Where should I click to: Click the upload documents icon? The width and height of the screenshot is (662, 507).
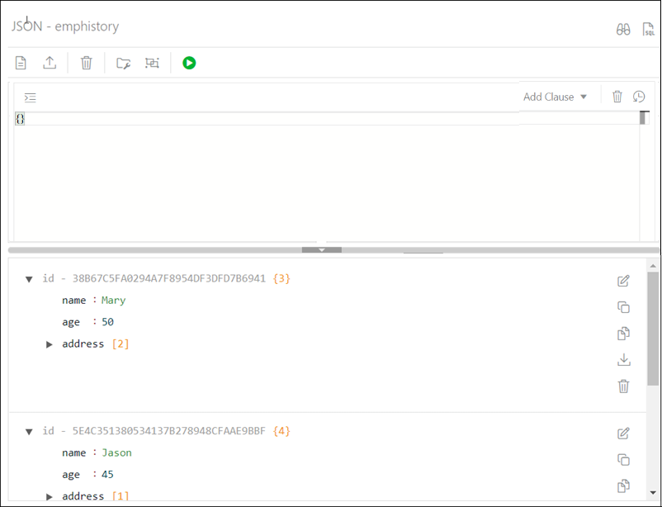pyautogui.click(x=50, y=63)
